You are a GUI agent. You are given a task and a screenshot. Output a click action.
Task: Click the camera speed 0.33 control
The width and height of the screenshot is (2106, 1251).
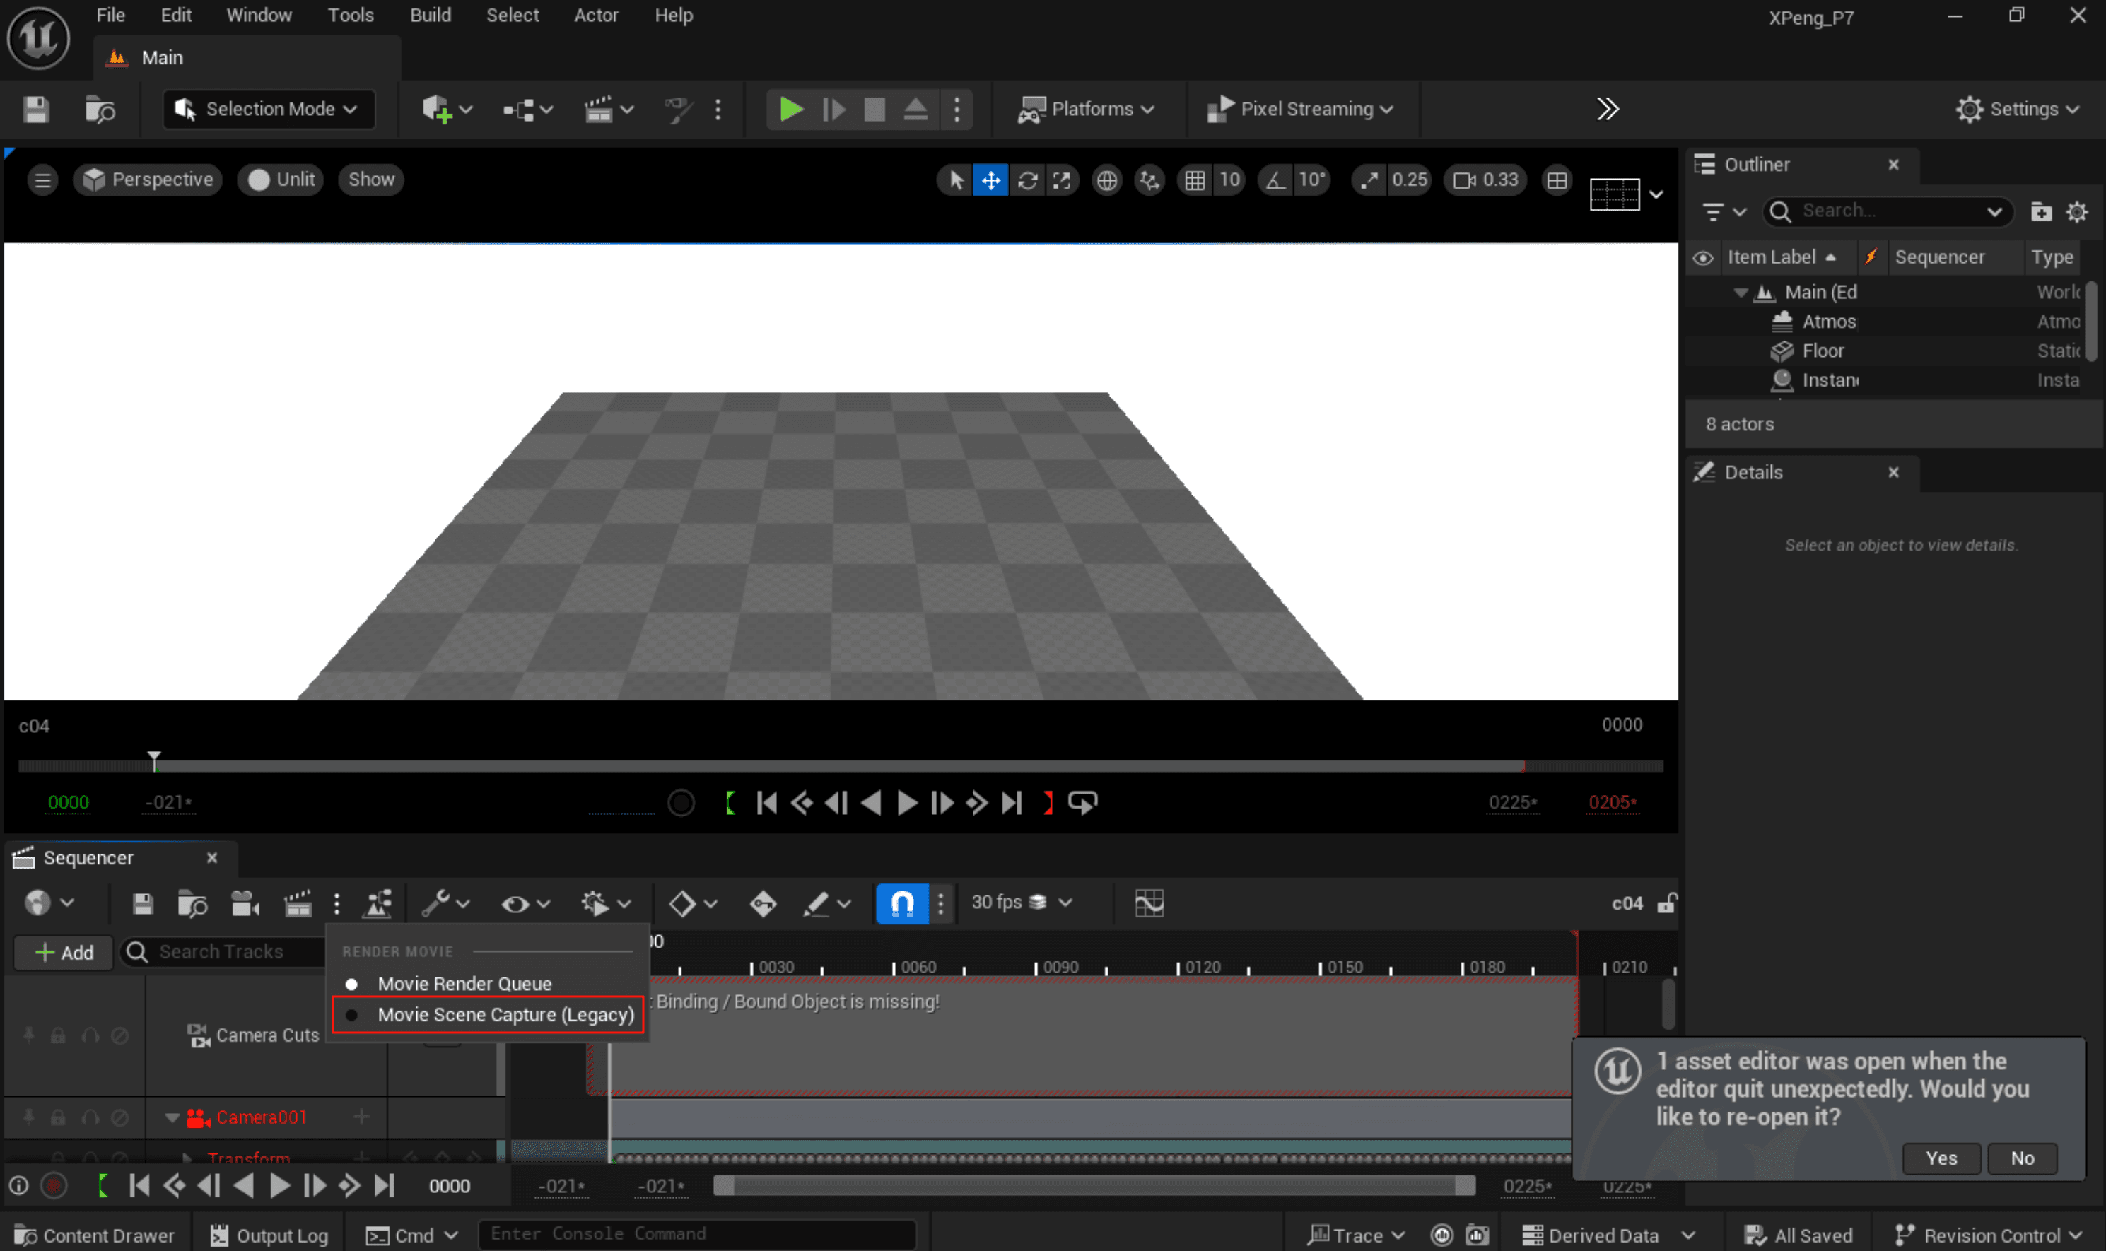coord(1485,180)
